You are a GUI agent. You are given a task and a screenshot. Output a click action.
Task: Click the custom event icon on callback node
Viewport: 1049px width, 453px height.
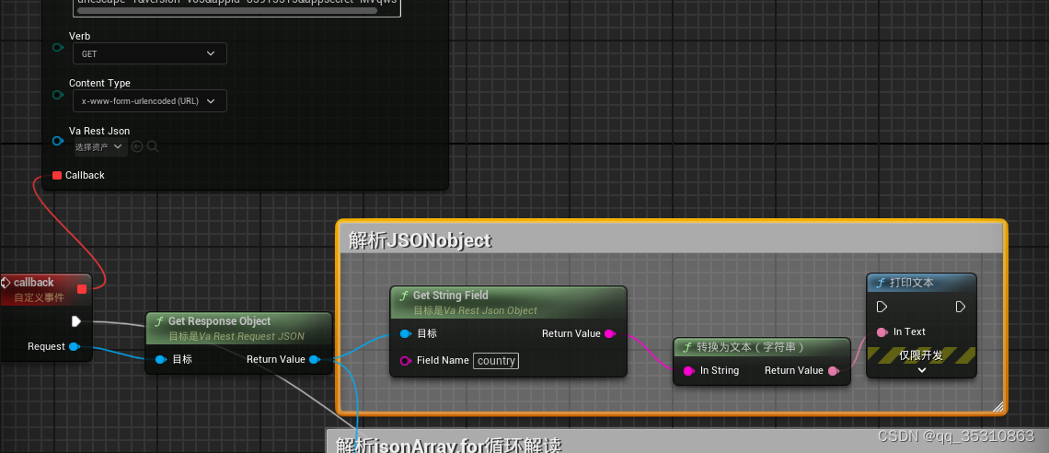tap(6, 283)
